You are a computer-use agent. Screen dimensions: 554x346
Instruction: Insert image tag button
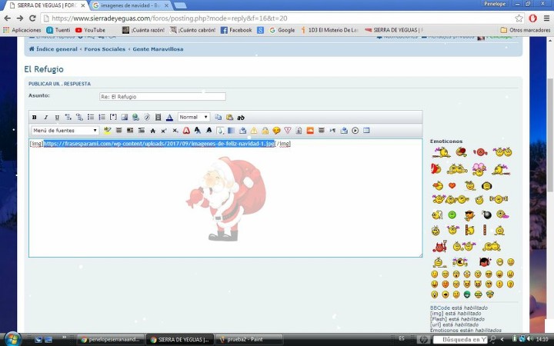[x=125, y=117]
